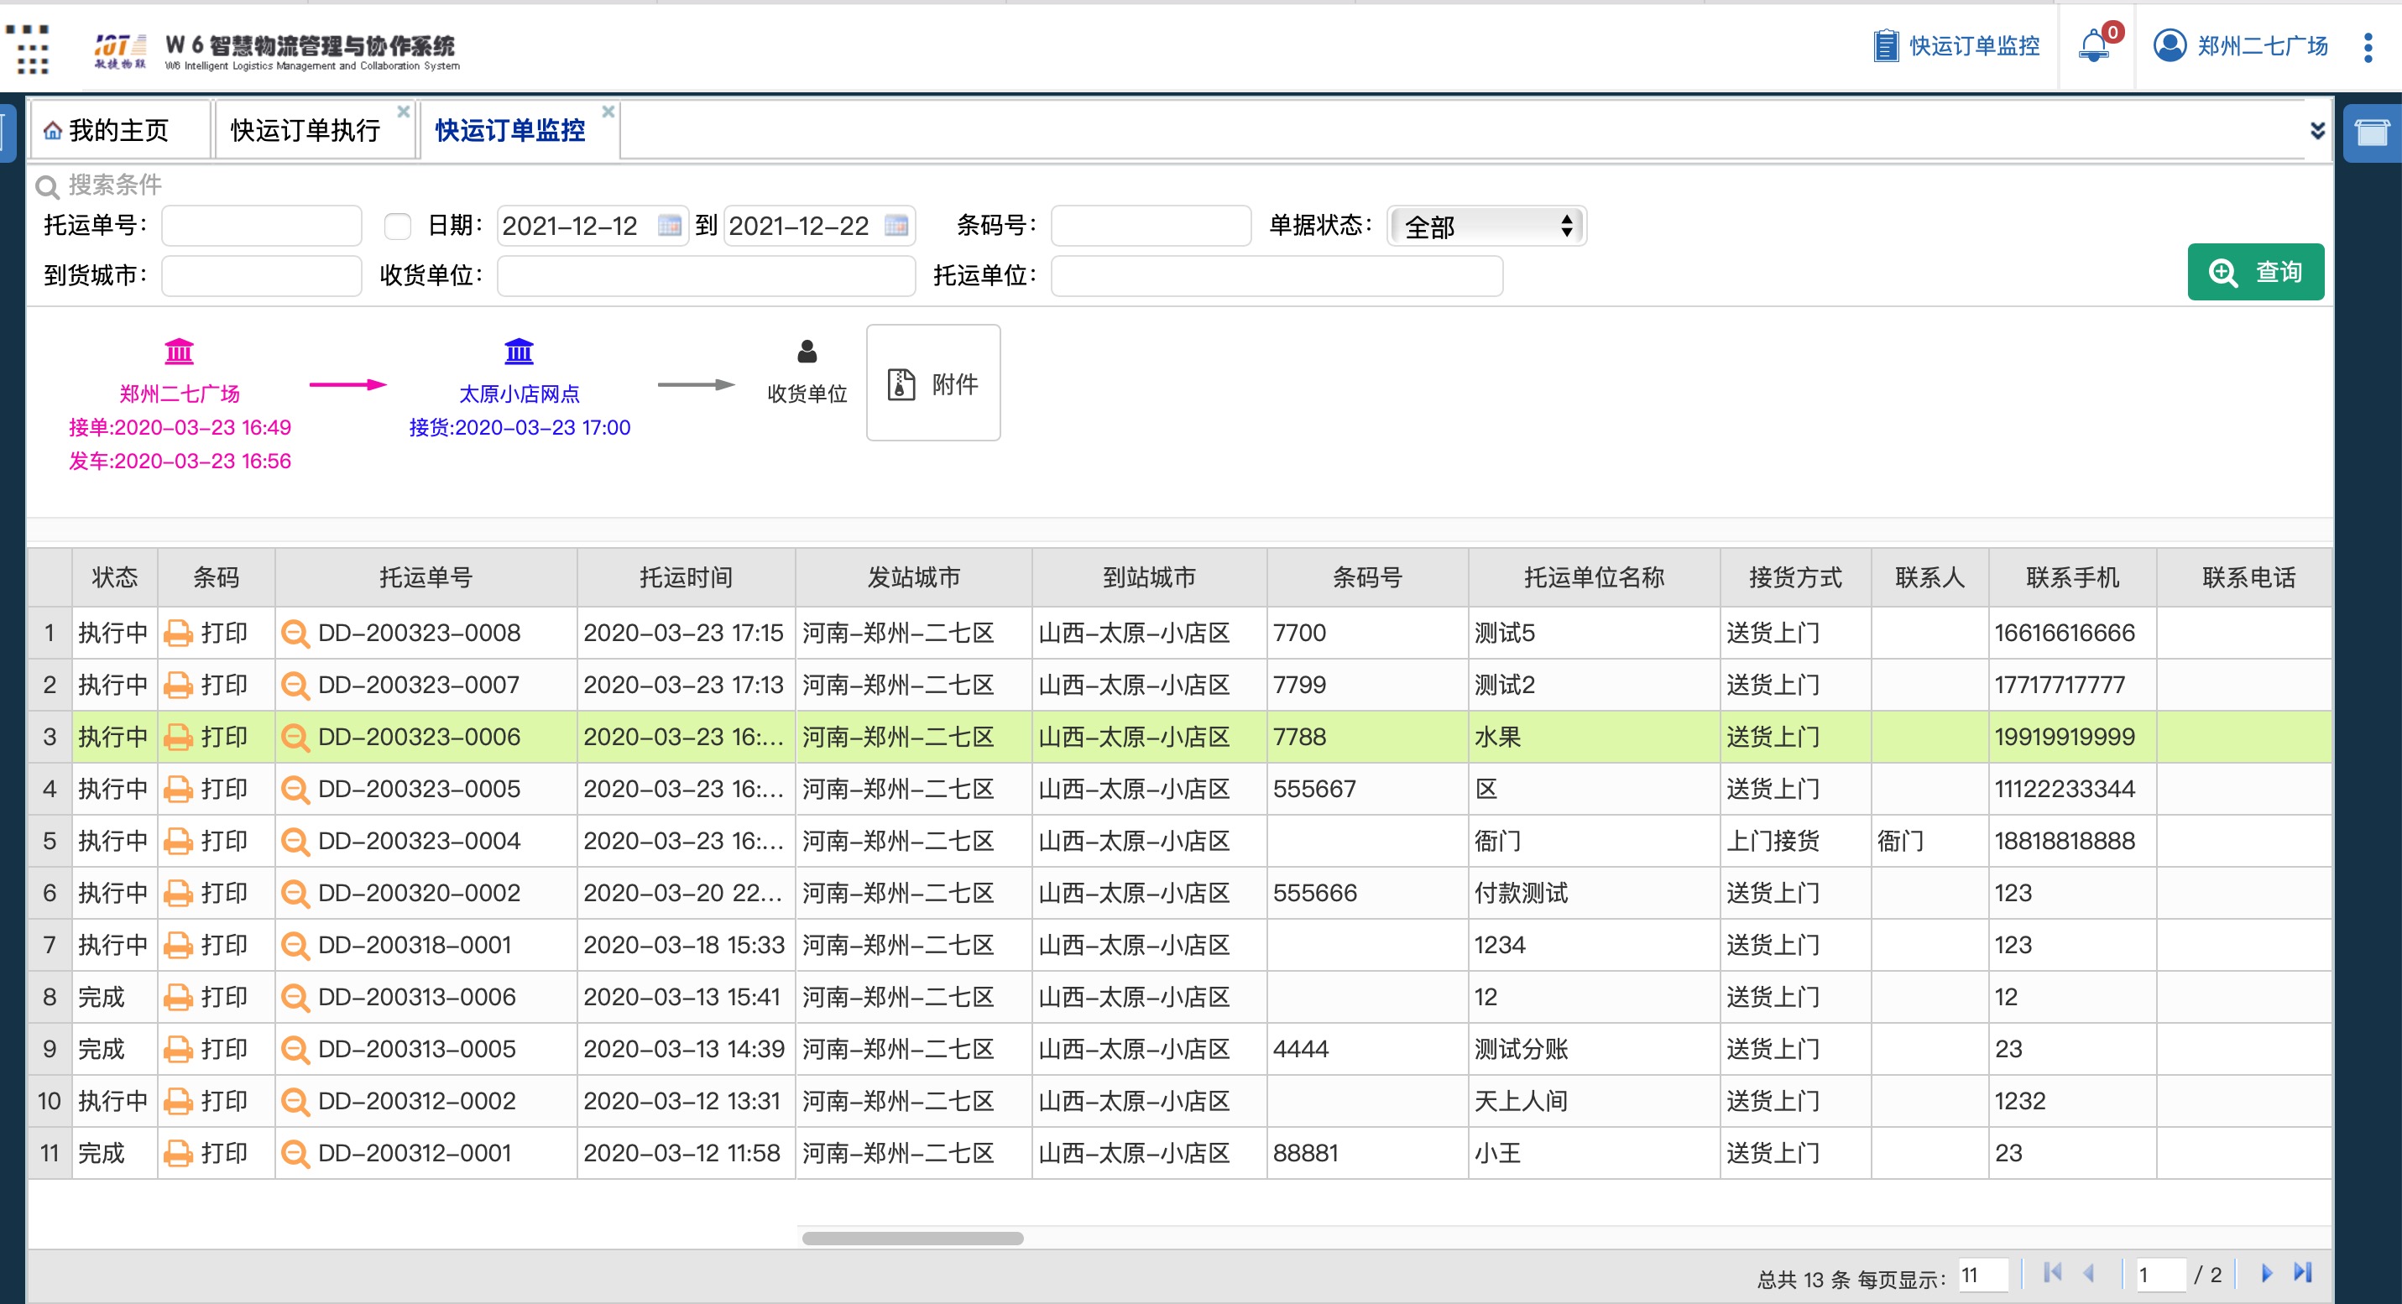The width and height of the screenshot is (2402, 1304).
Task: Click the 附件 button
Action: [x=933, y=383]
